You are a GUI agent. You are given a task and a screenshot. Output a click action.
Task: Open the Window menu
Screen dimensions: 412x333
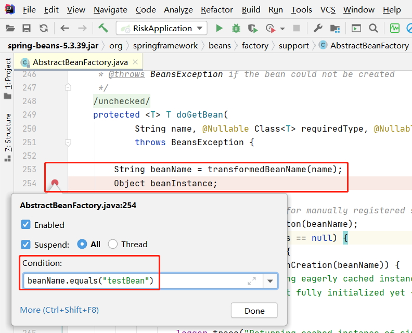click(358, 10)
